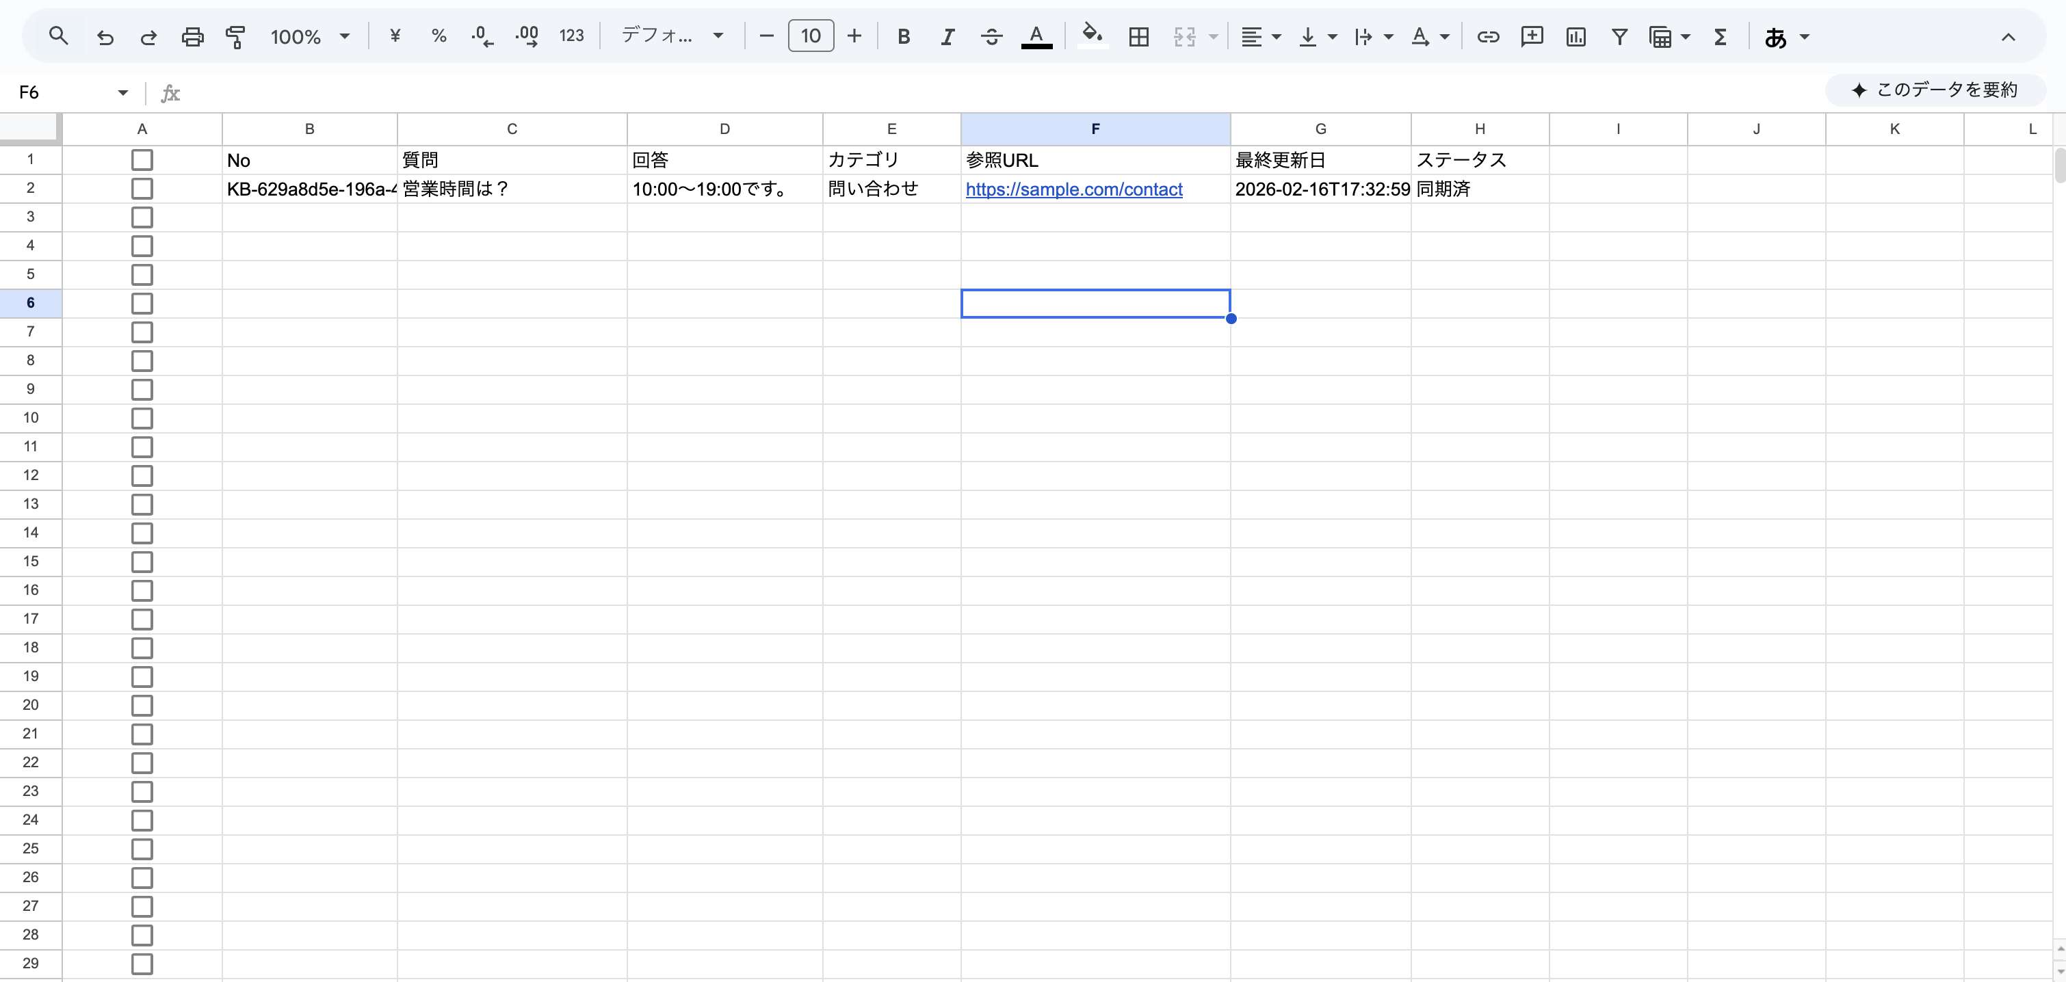Toggle the checkbox in row 2
Screen dimensions: 2066x982
pyautogui.click(x=142, y=188)
